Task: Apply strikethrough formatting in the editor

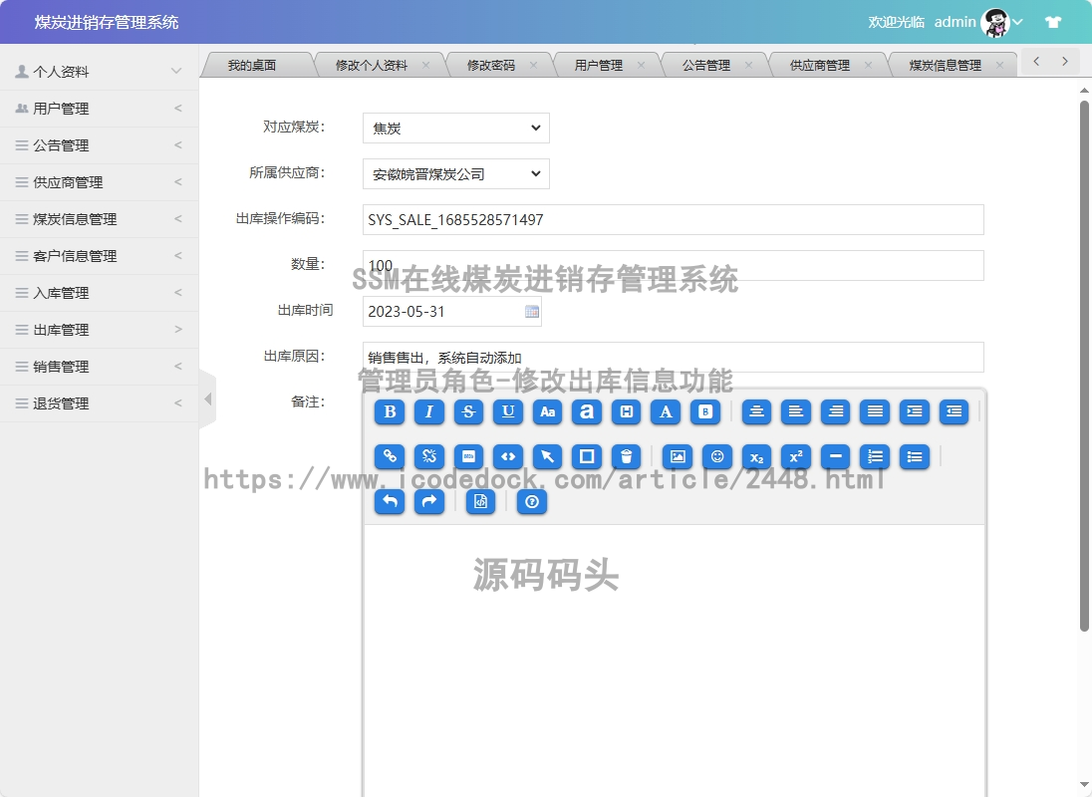Action: (468, 412)
